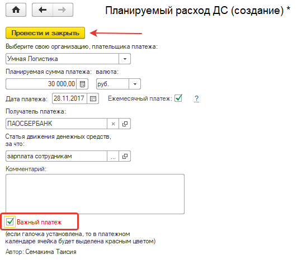307x264 pixels.
Task: Open the recipient ПАОСБЕРБАНК record icon
Action: pos(125,124)
